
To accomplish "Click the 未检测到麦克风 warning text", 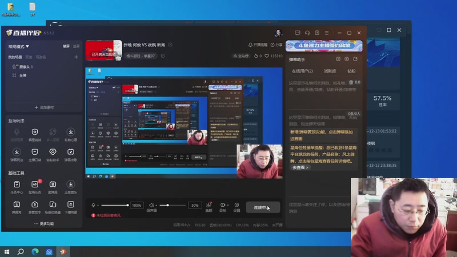I will (x=108, y=215).
